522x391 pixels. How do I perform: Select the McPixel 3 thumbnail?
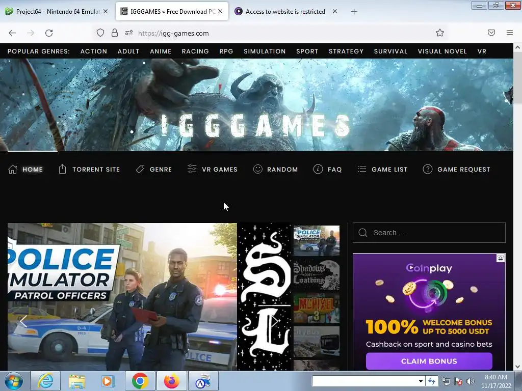(x=316, y=308)
